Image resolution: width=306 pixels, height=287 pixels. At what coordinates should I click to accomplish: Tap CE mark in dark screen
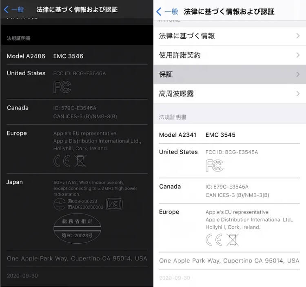point(62,161)
